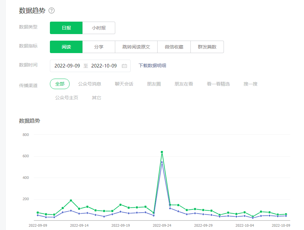Filter by 看一看精选 channel
Screen dimensions: 304x230
pyautogui.click(x=218, y=84)
